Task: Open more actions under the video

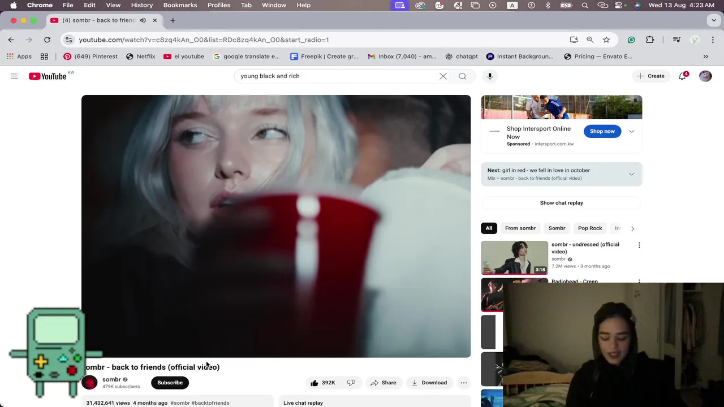Action: pyautogui.click(x=464, y=383)
